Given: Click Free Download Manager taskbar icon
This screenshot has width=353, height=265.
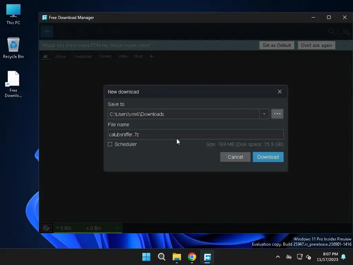Looking at the screenshot, I should click(x=207, y=257).
